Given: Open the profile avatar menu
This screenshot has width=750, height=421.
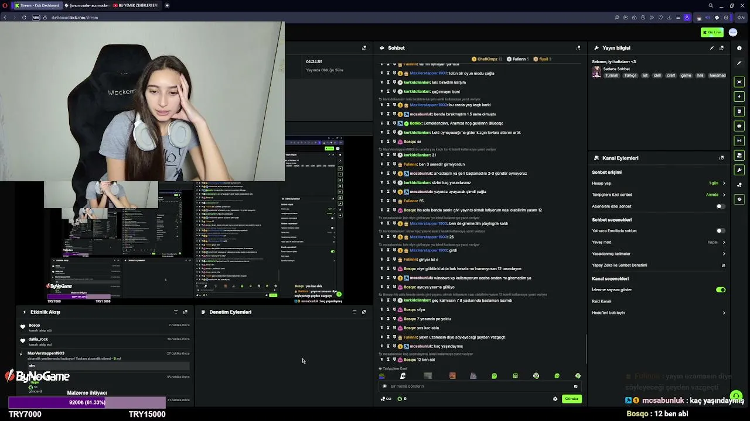Looking at the screenshot, I should [x=732, y=32].
